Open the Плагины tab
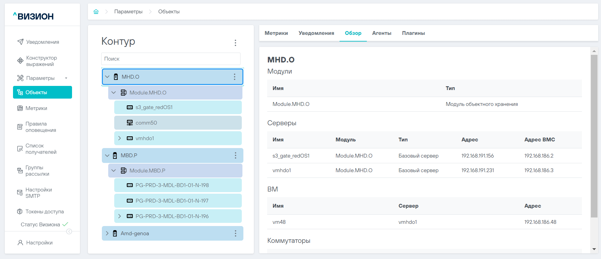Image resolution: width=601 pixels, height=259 pixels. coord(413,33)
